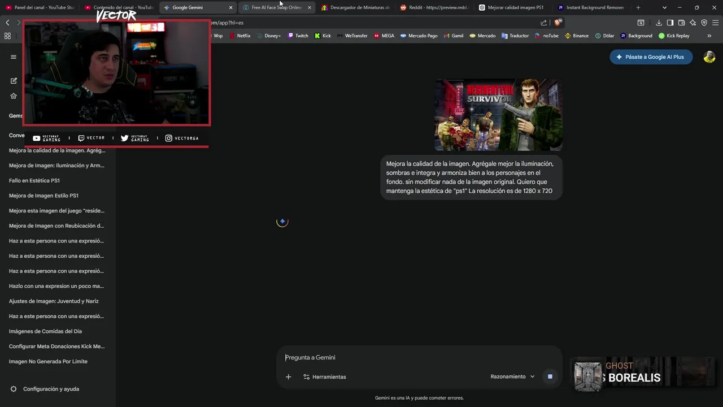Viewport: 723px width, 407px height.
Task: Open the Netflix bookmark
Action: point(239,36)
